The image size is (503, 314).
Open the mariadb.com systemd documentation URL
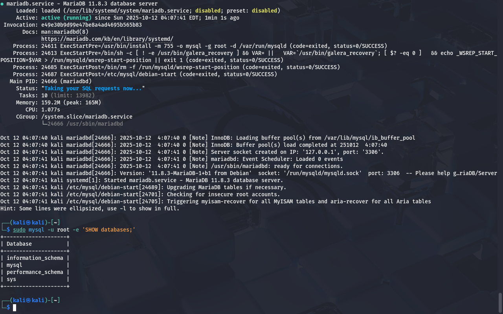[x=107, y=39]
